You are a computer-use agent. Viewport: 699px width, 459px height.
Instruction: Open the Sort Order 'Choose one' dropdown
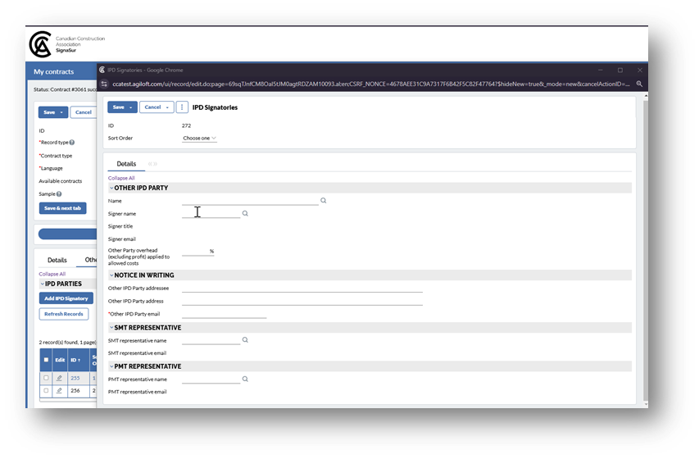point(199,139)
